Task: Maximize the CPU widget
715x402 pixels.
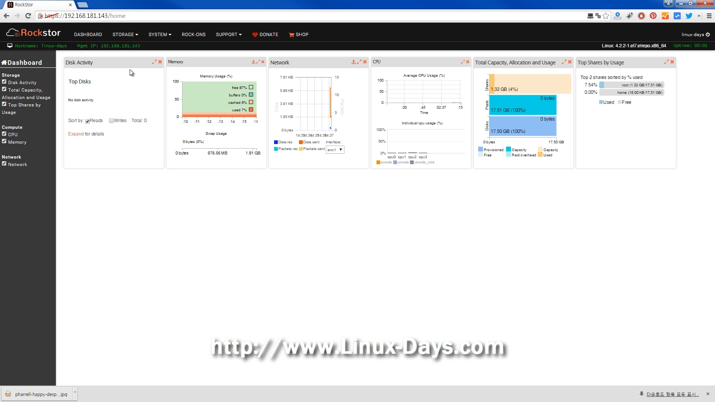Action: click(x=463, y=62)
